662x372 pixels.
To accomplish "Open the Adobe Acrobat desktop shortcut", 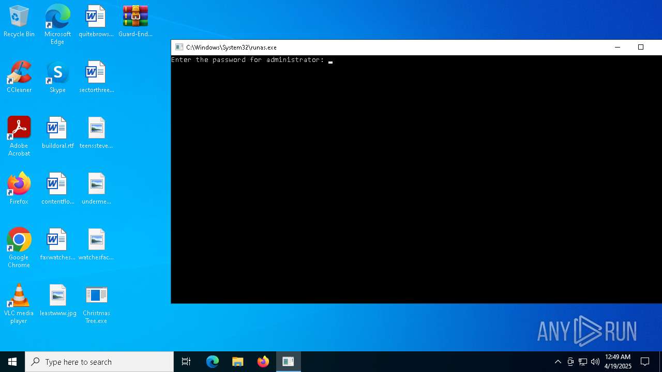I will (x=19, y=136).
